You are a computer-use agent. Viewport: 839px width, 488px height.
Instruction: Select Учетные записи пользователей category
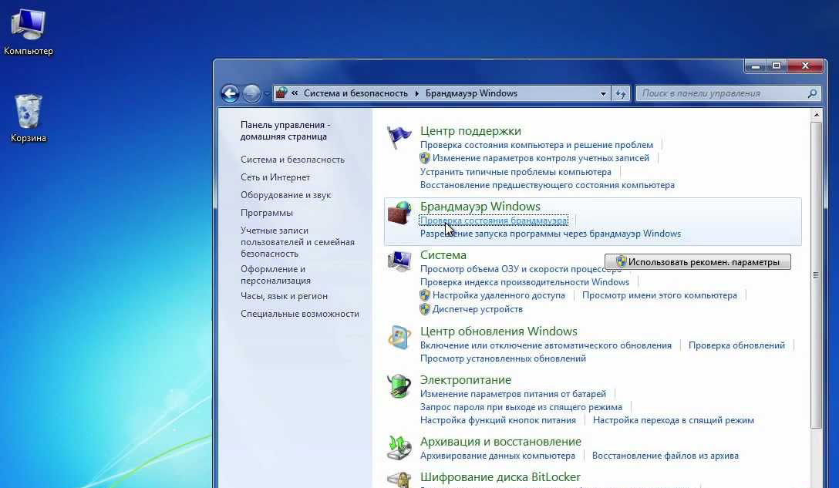coord(298,242)
